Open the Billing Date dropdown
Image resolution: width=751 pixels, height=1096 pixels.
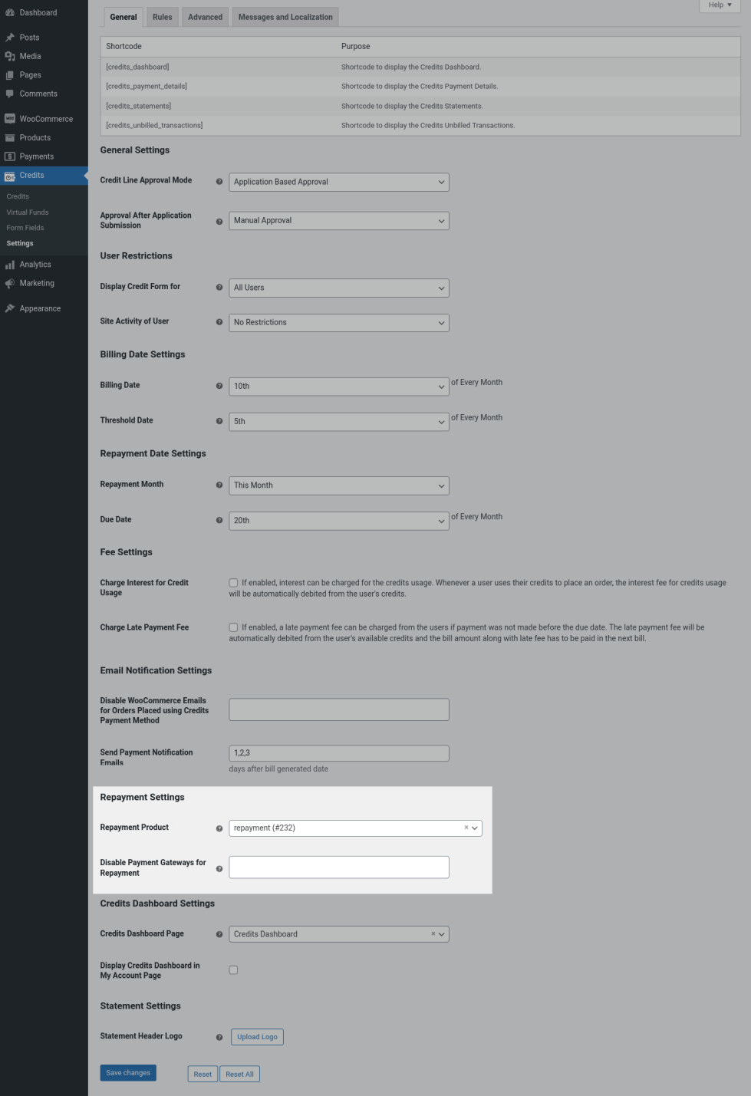click(338, 387)
